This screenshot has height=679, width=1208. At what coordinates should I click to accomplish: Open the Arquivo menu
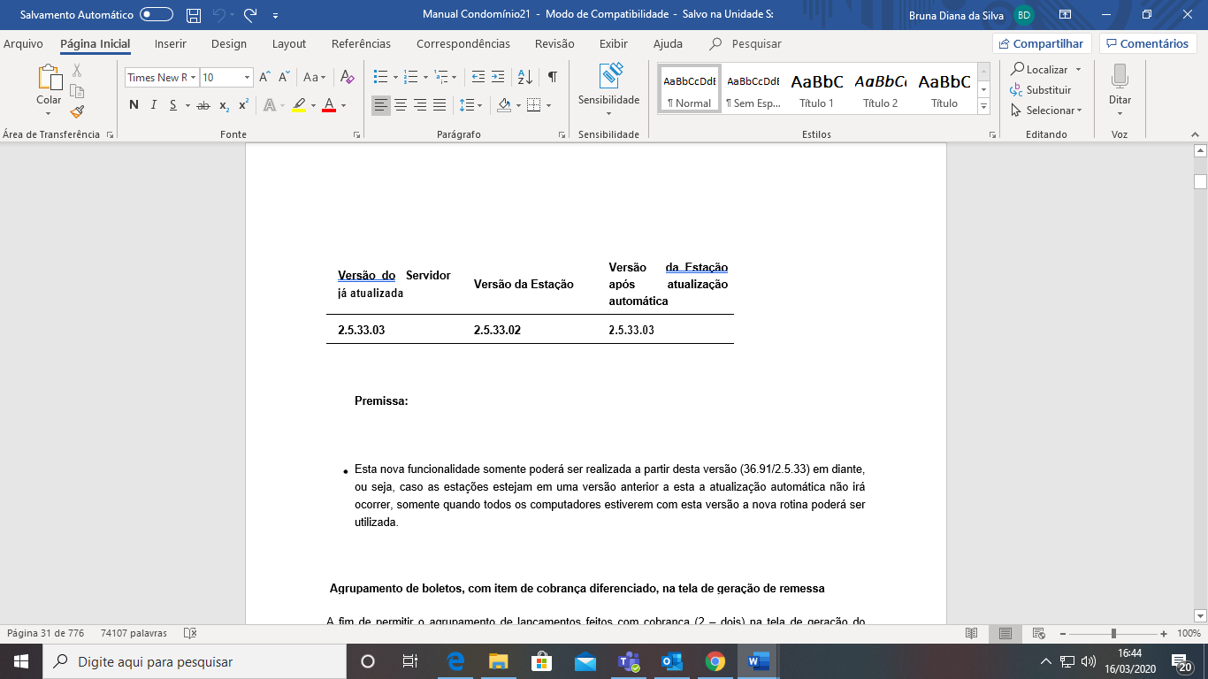coord(23,44)
